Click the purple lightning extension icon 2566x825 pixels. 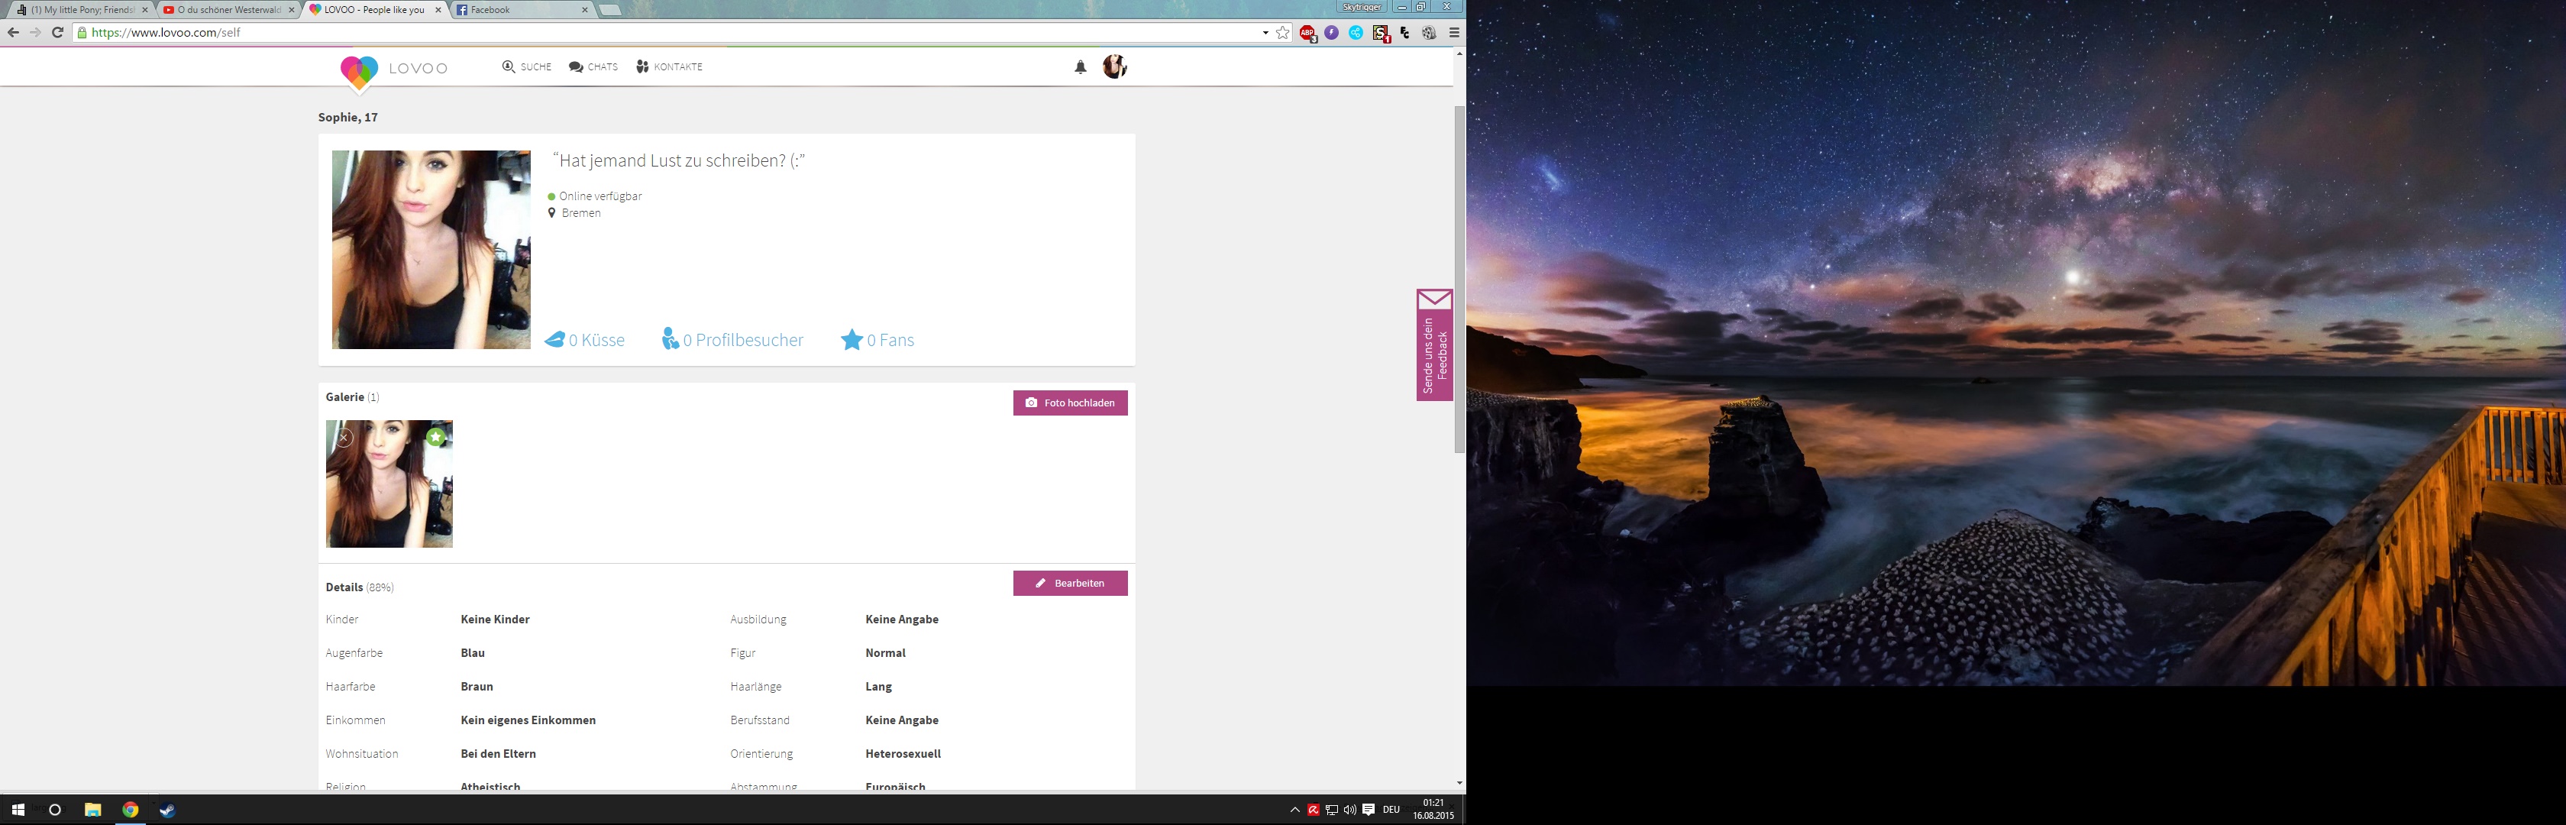(1331, 33)
